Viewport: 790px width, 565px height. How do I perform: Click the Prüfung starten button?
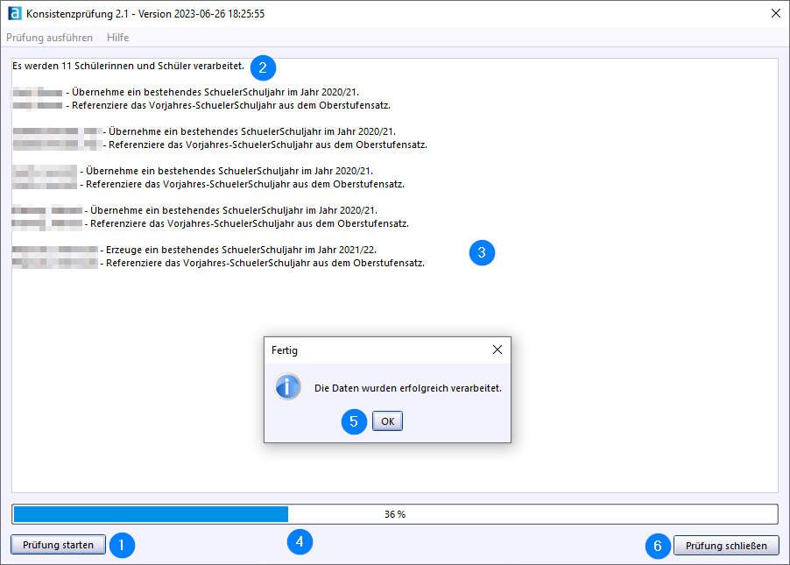58,545
